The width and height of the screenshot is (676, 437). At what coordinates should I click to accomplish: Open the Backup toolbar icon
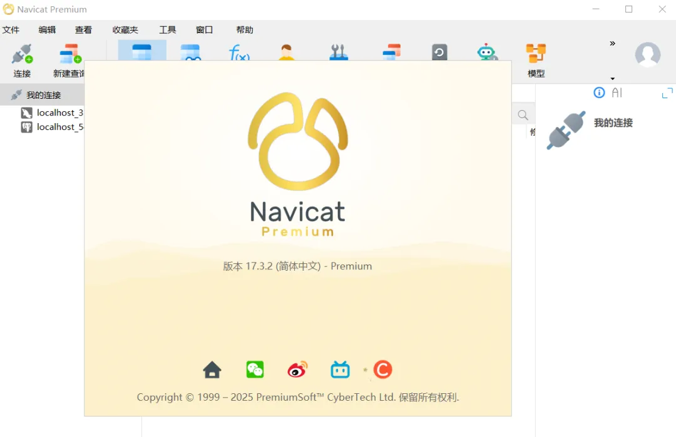[439, 52]
